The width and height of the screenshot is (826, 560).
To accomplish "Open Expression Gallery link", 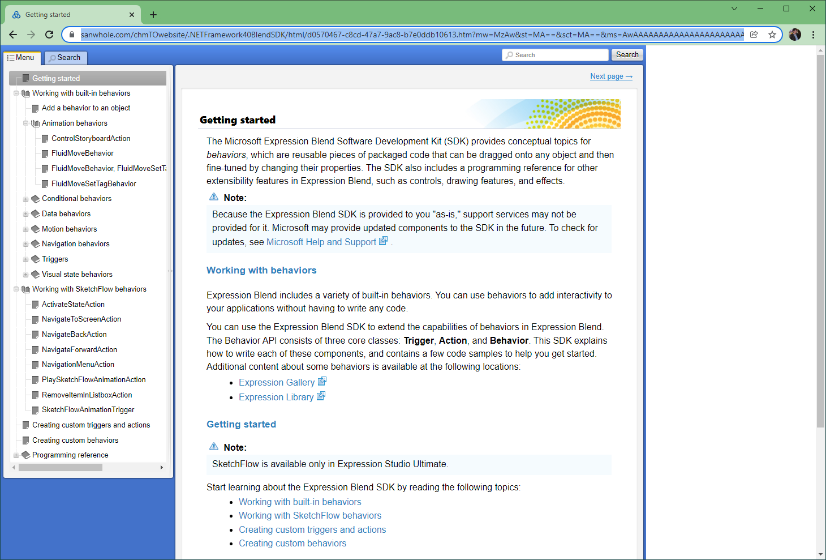I will (277, 383).
